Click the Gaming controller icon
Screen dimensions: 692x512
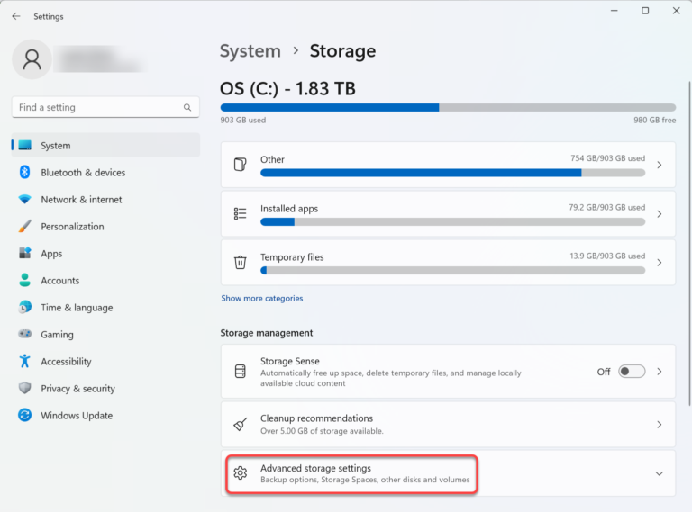point(25,335)
